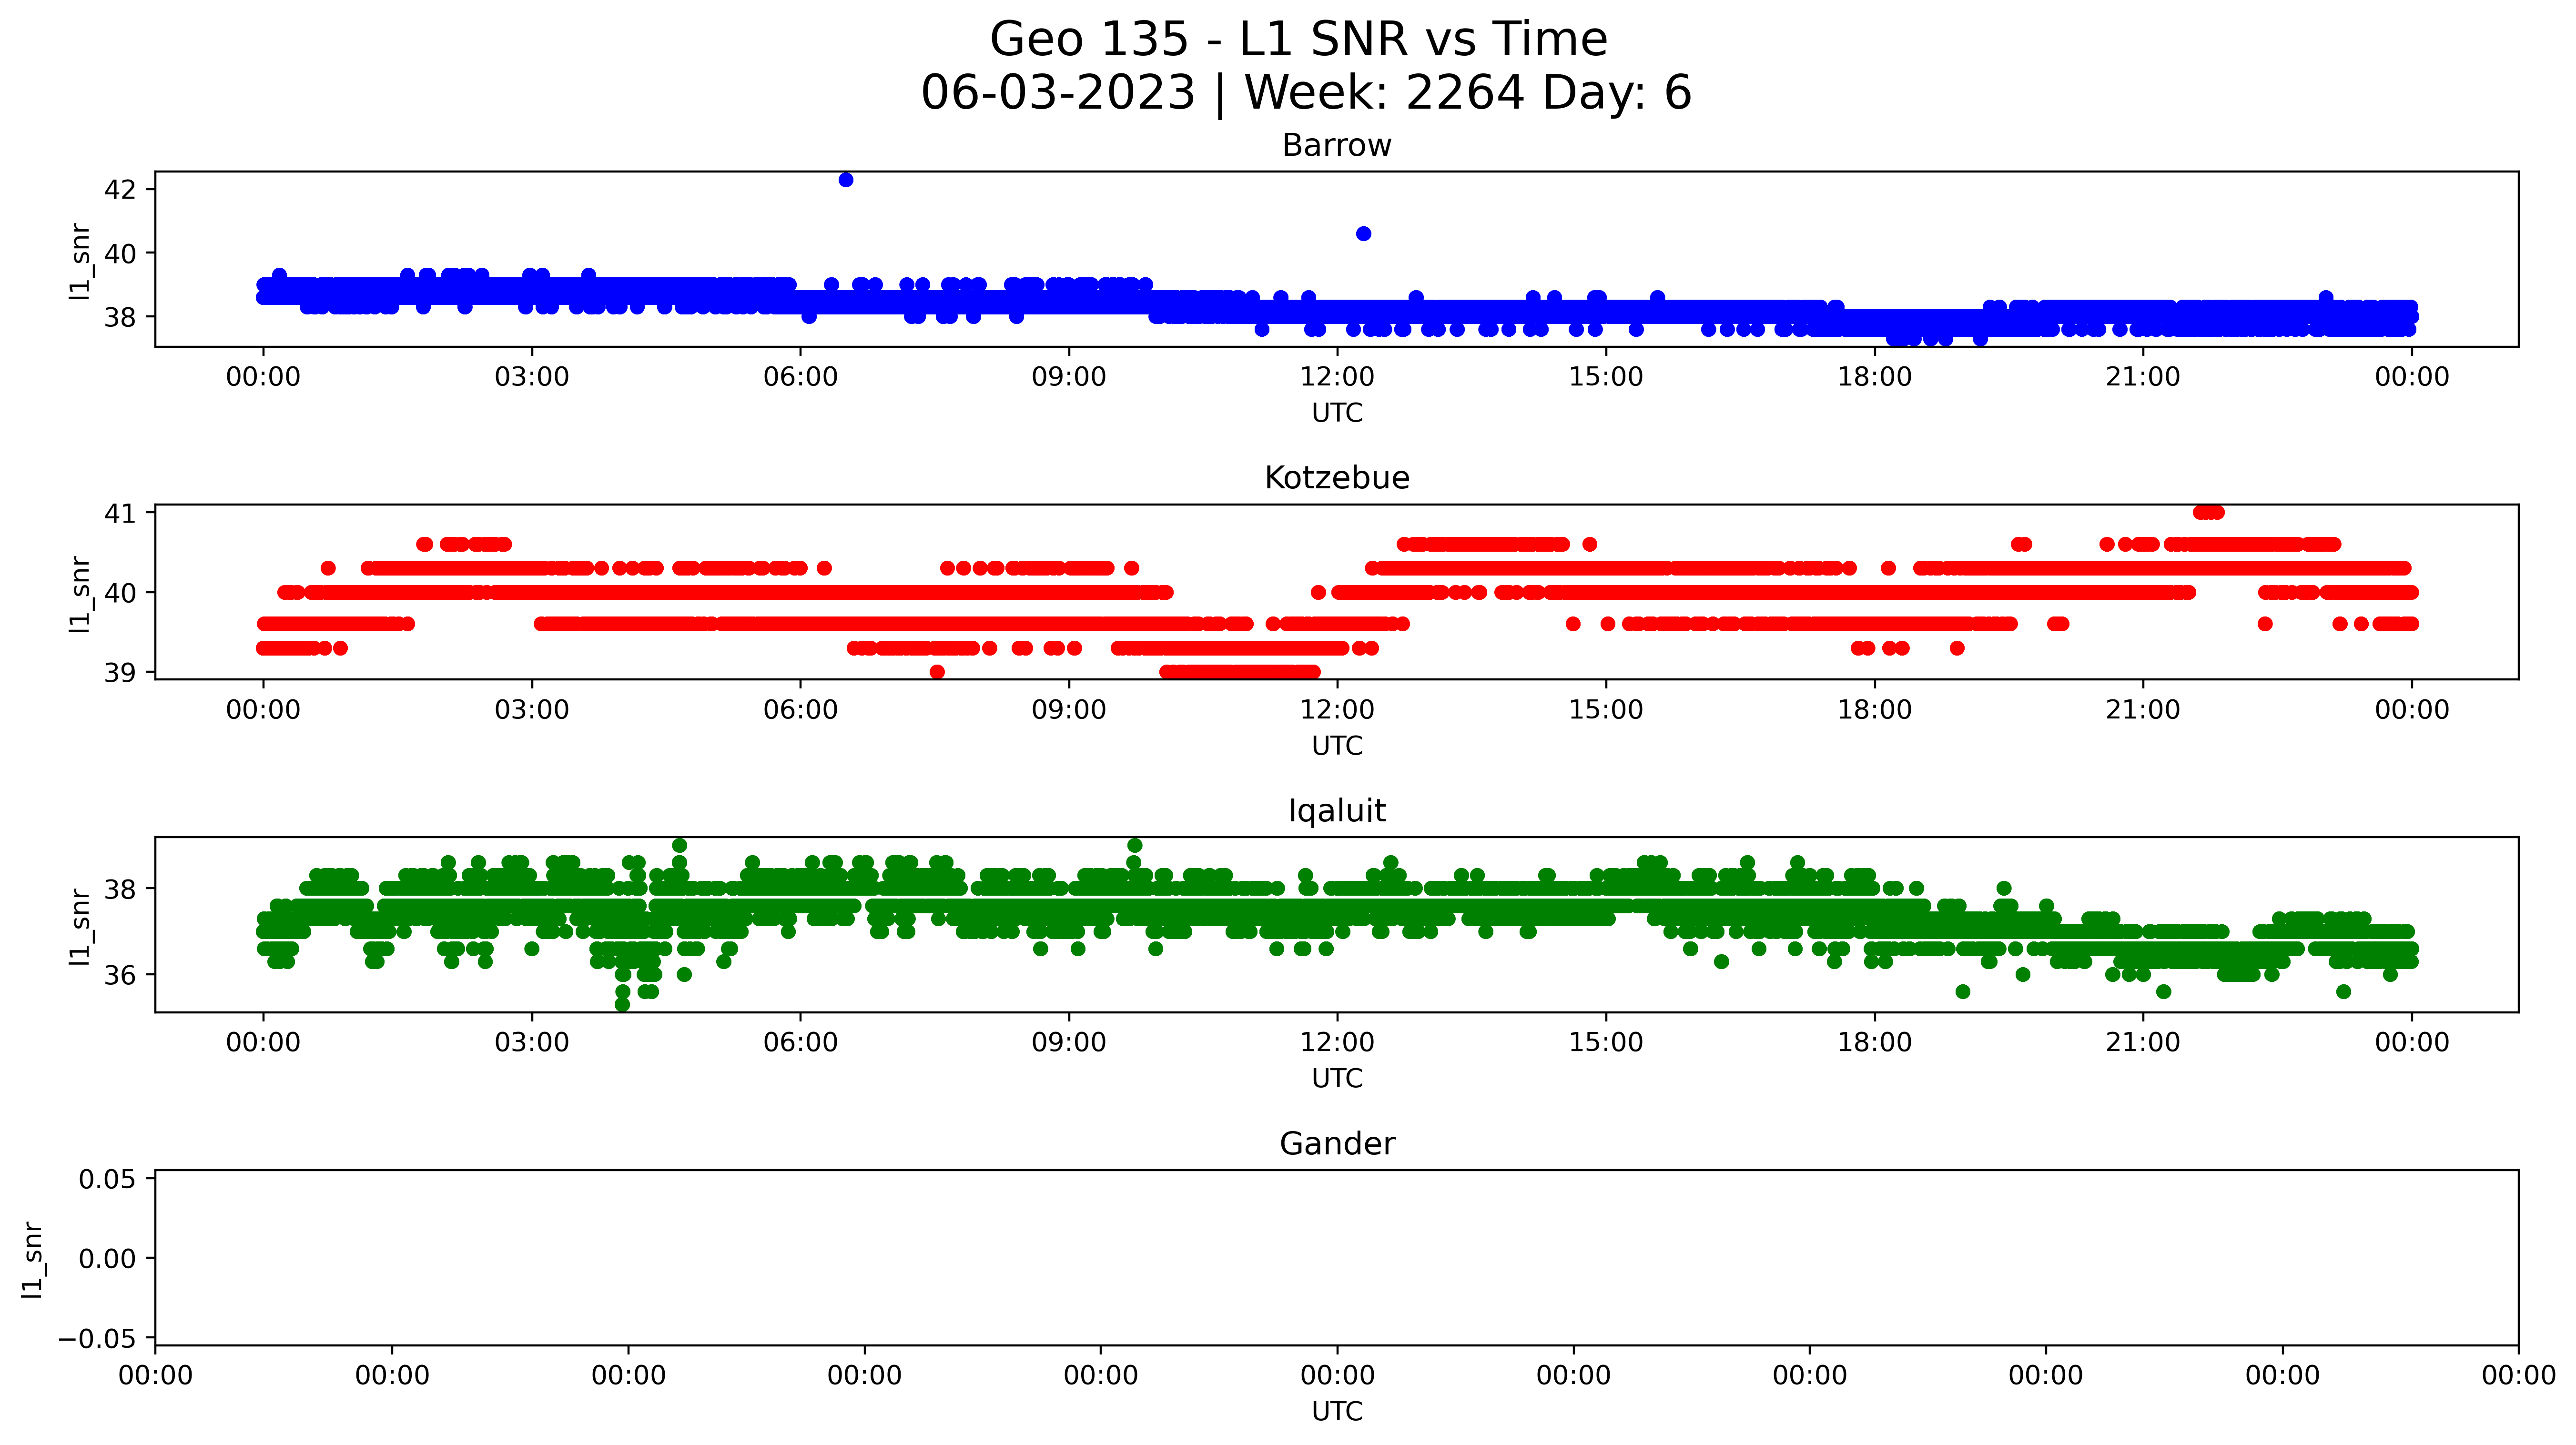Select the "Kotzebue" subplot title

pos(1337,478)
